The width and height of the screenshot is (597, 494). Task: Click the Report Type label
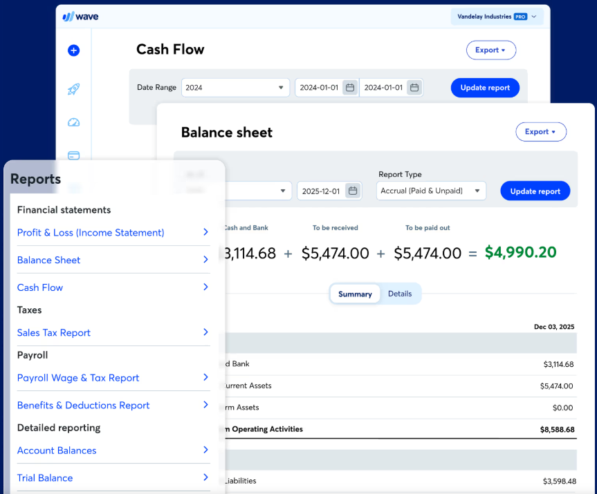click(400, 174)
